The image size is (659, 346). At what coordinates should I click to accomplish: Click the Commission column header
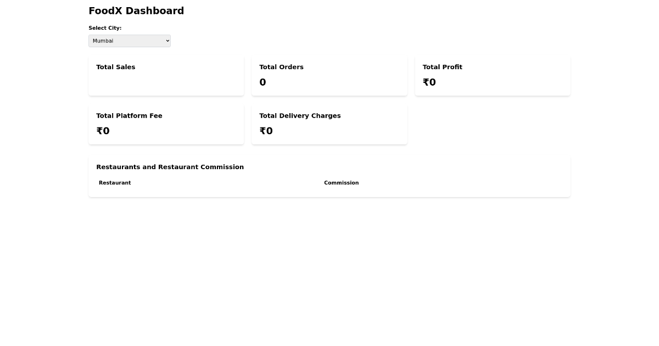[341, 183]
